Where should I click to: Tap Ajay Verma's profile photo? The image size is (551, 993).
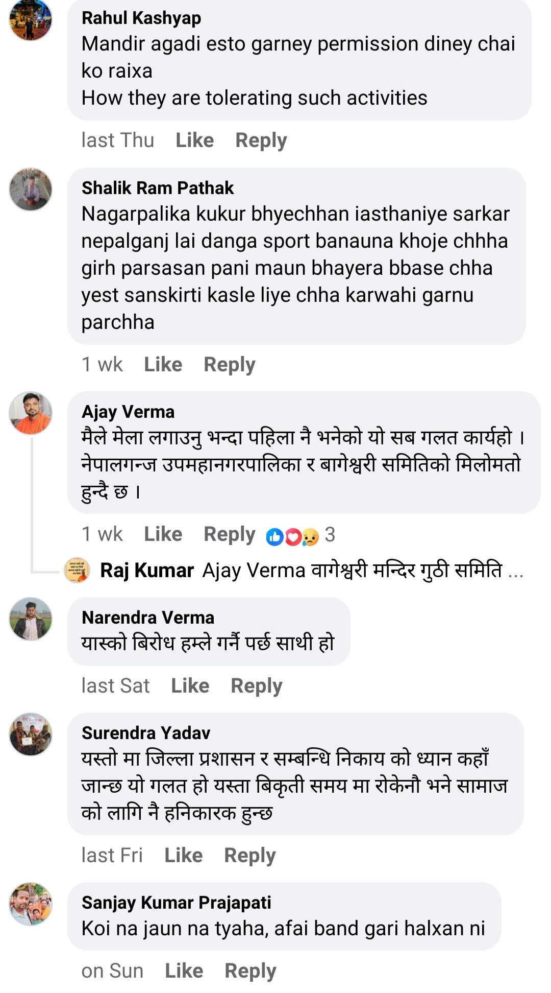click(31, 413)
